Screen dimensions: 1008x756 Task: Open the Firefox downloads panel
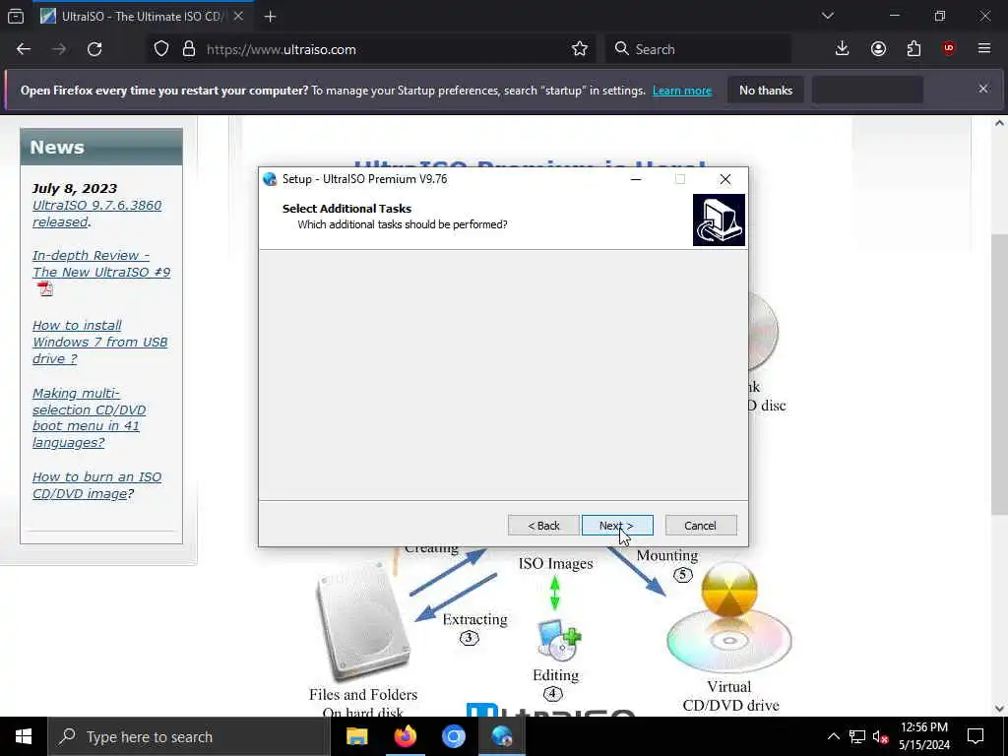tap(843, 49)
